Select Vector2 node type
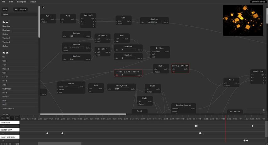 pyautogui.click(x=19, y=38)
